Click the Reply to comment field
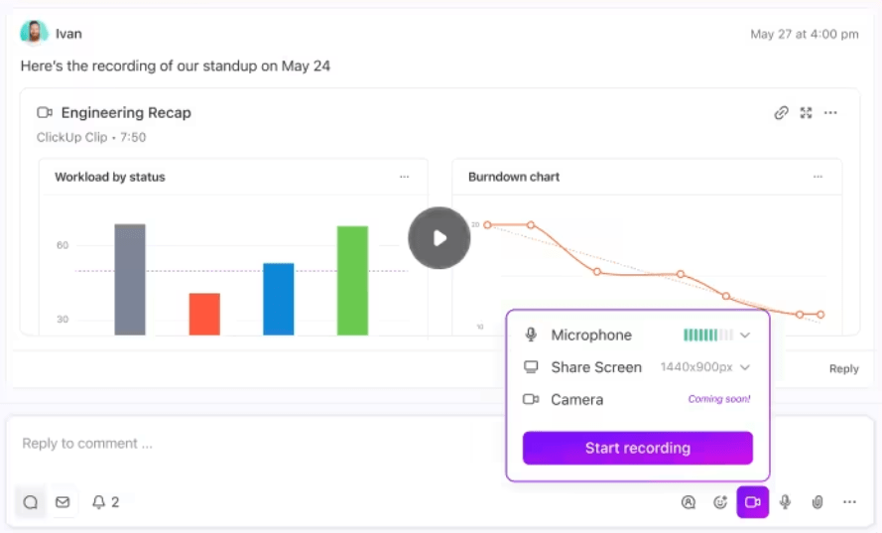 253,444
